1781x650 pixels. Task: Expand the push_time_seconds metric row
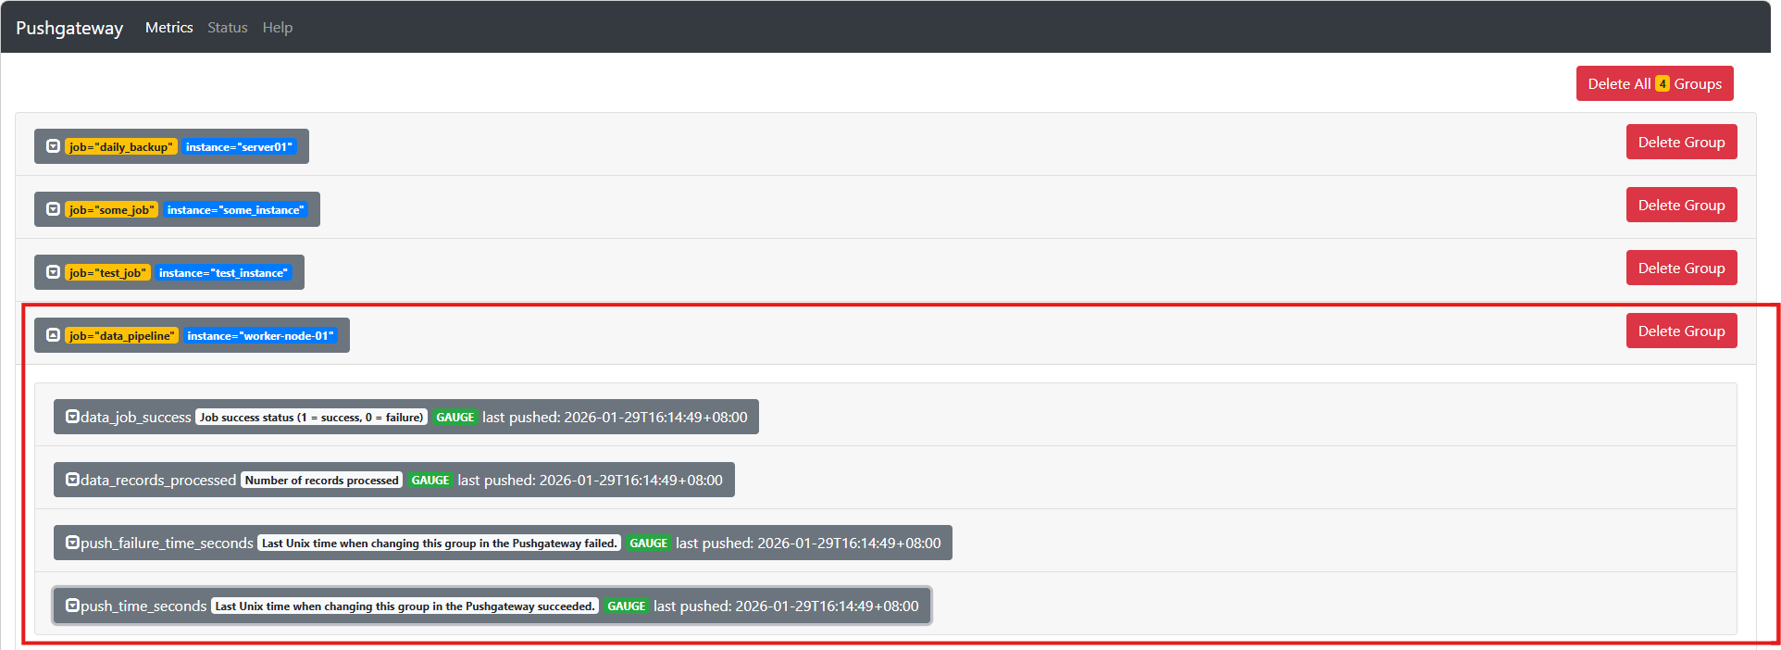143,606
